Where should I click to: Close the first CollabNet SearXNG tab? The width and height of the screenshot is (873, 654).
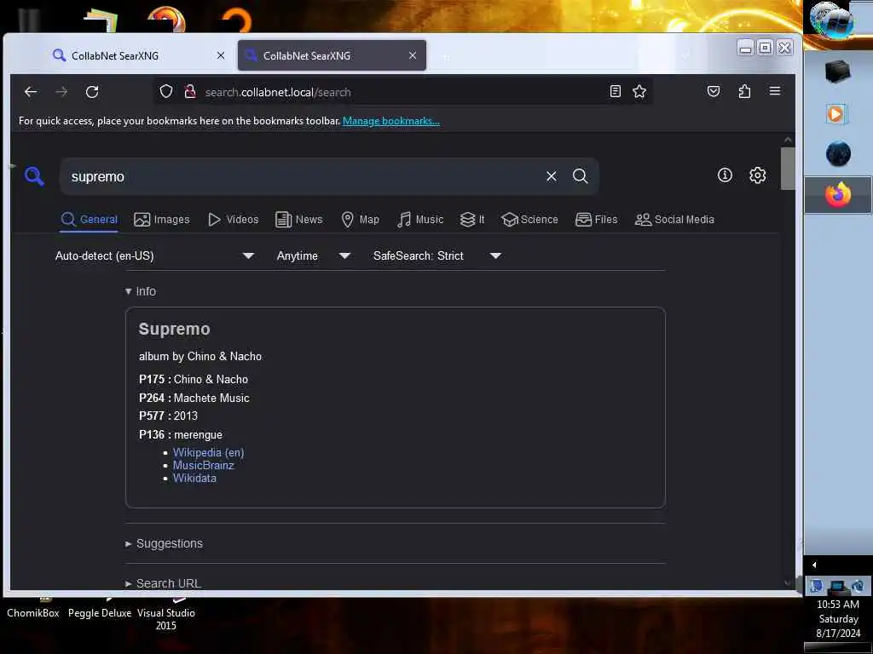tap(221, 55)
